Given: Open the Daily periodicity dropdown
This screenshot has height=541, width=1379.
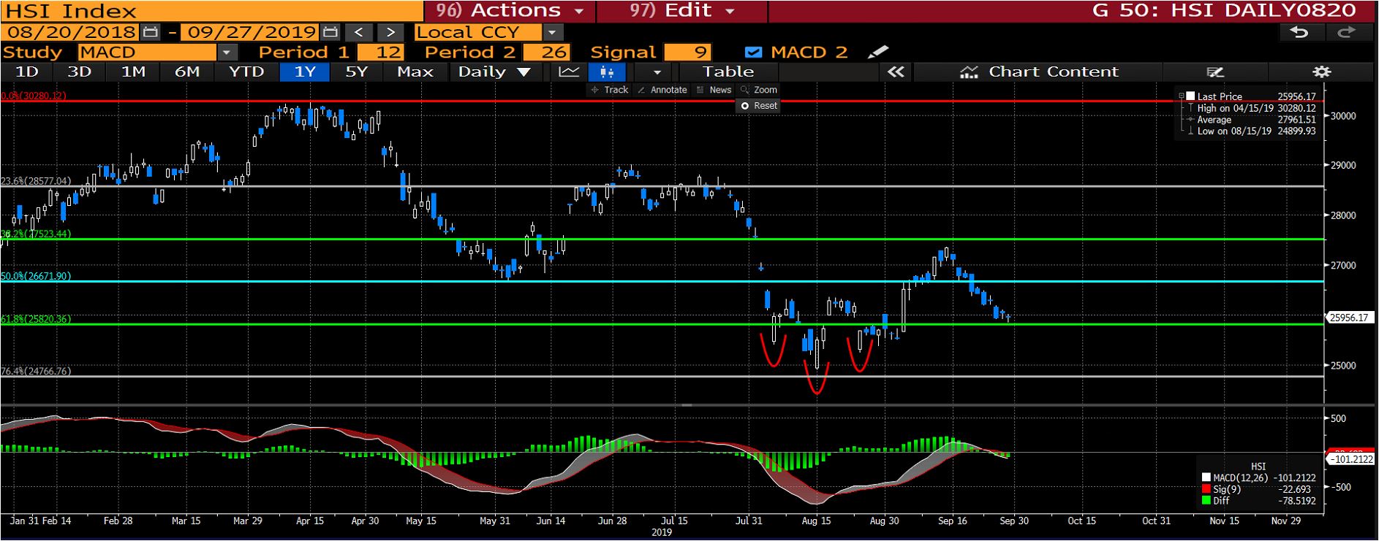Looking at the screenshot, I should pos(523,72).
